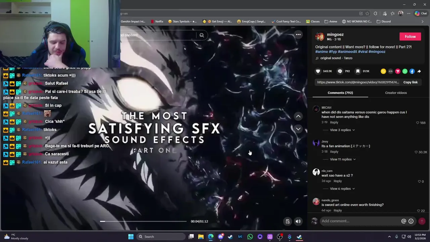Reply to MICAH's comment
The width and height of the screenshot is (430, 242).
coord(334,122)
